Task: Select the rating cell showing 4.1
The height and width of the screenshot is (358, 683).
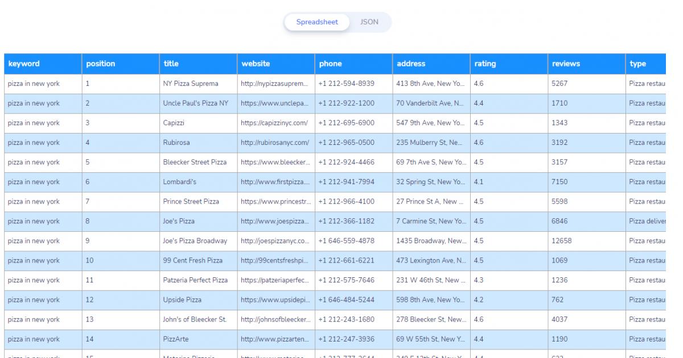Action: [509, 182]
